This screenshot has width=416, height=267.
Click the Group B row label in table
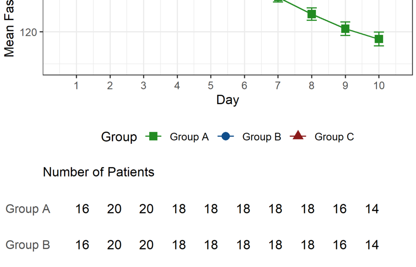tap(28, 245)
